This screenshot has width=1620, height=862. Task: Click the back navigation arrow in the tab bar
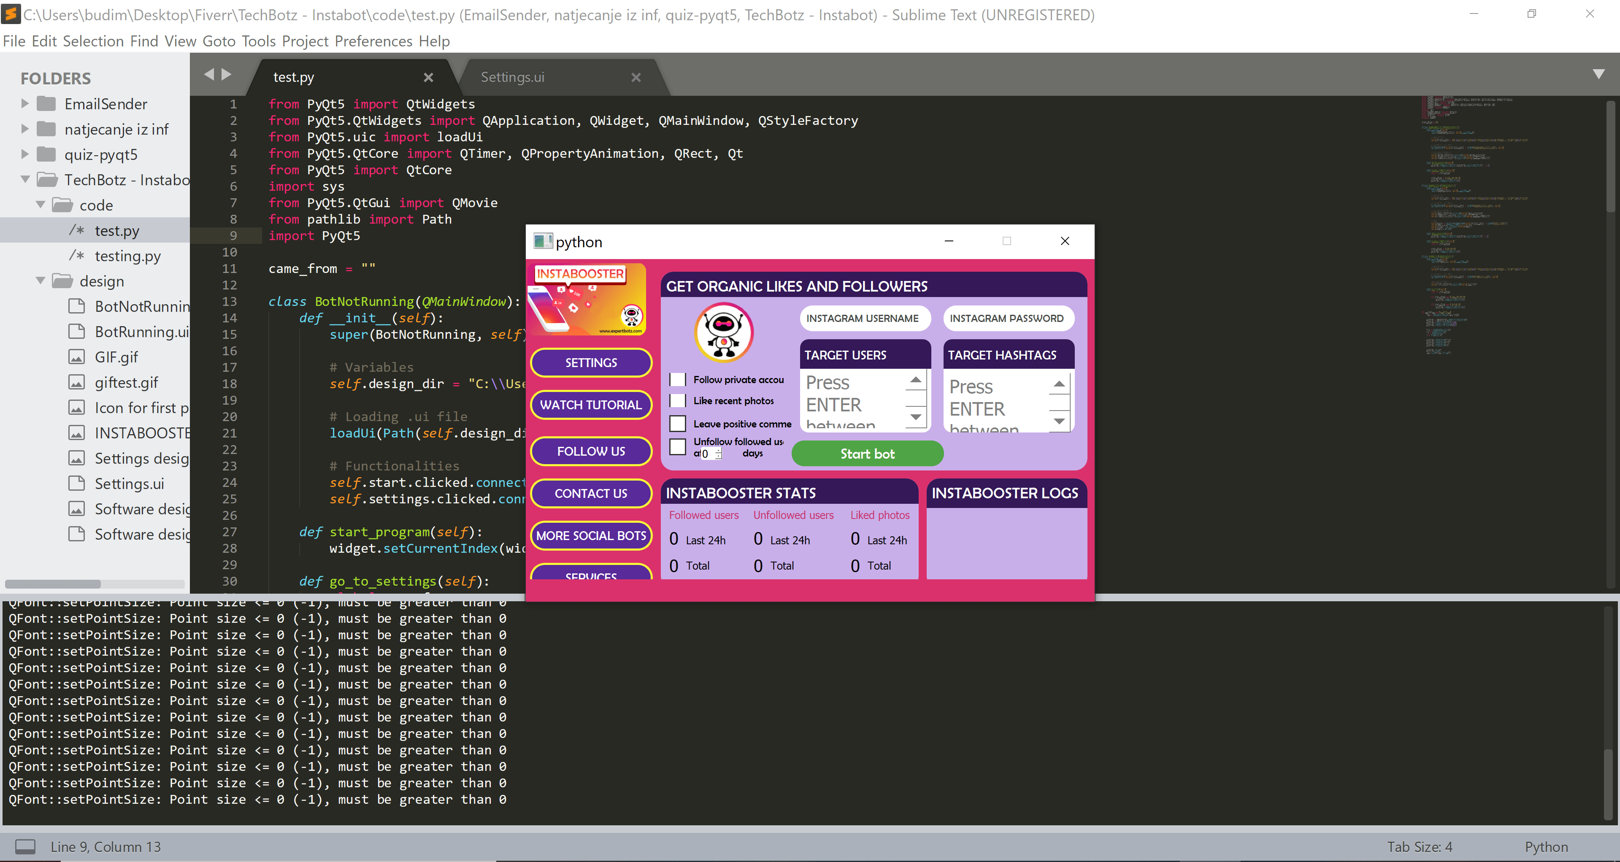(210, 73)
